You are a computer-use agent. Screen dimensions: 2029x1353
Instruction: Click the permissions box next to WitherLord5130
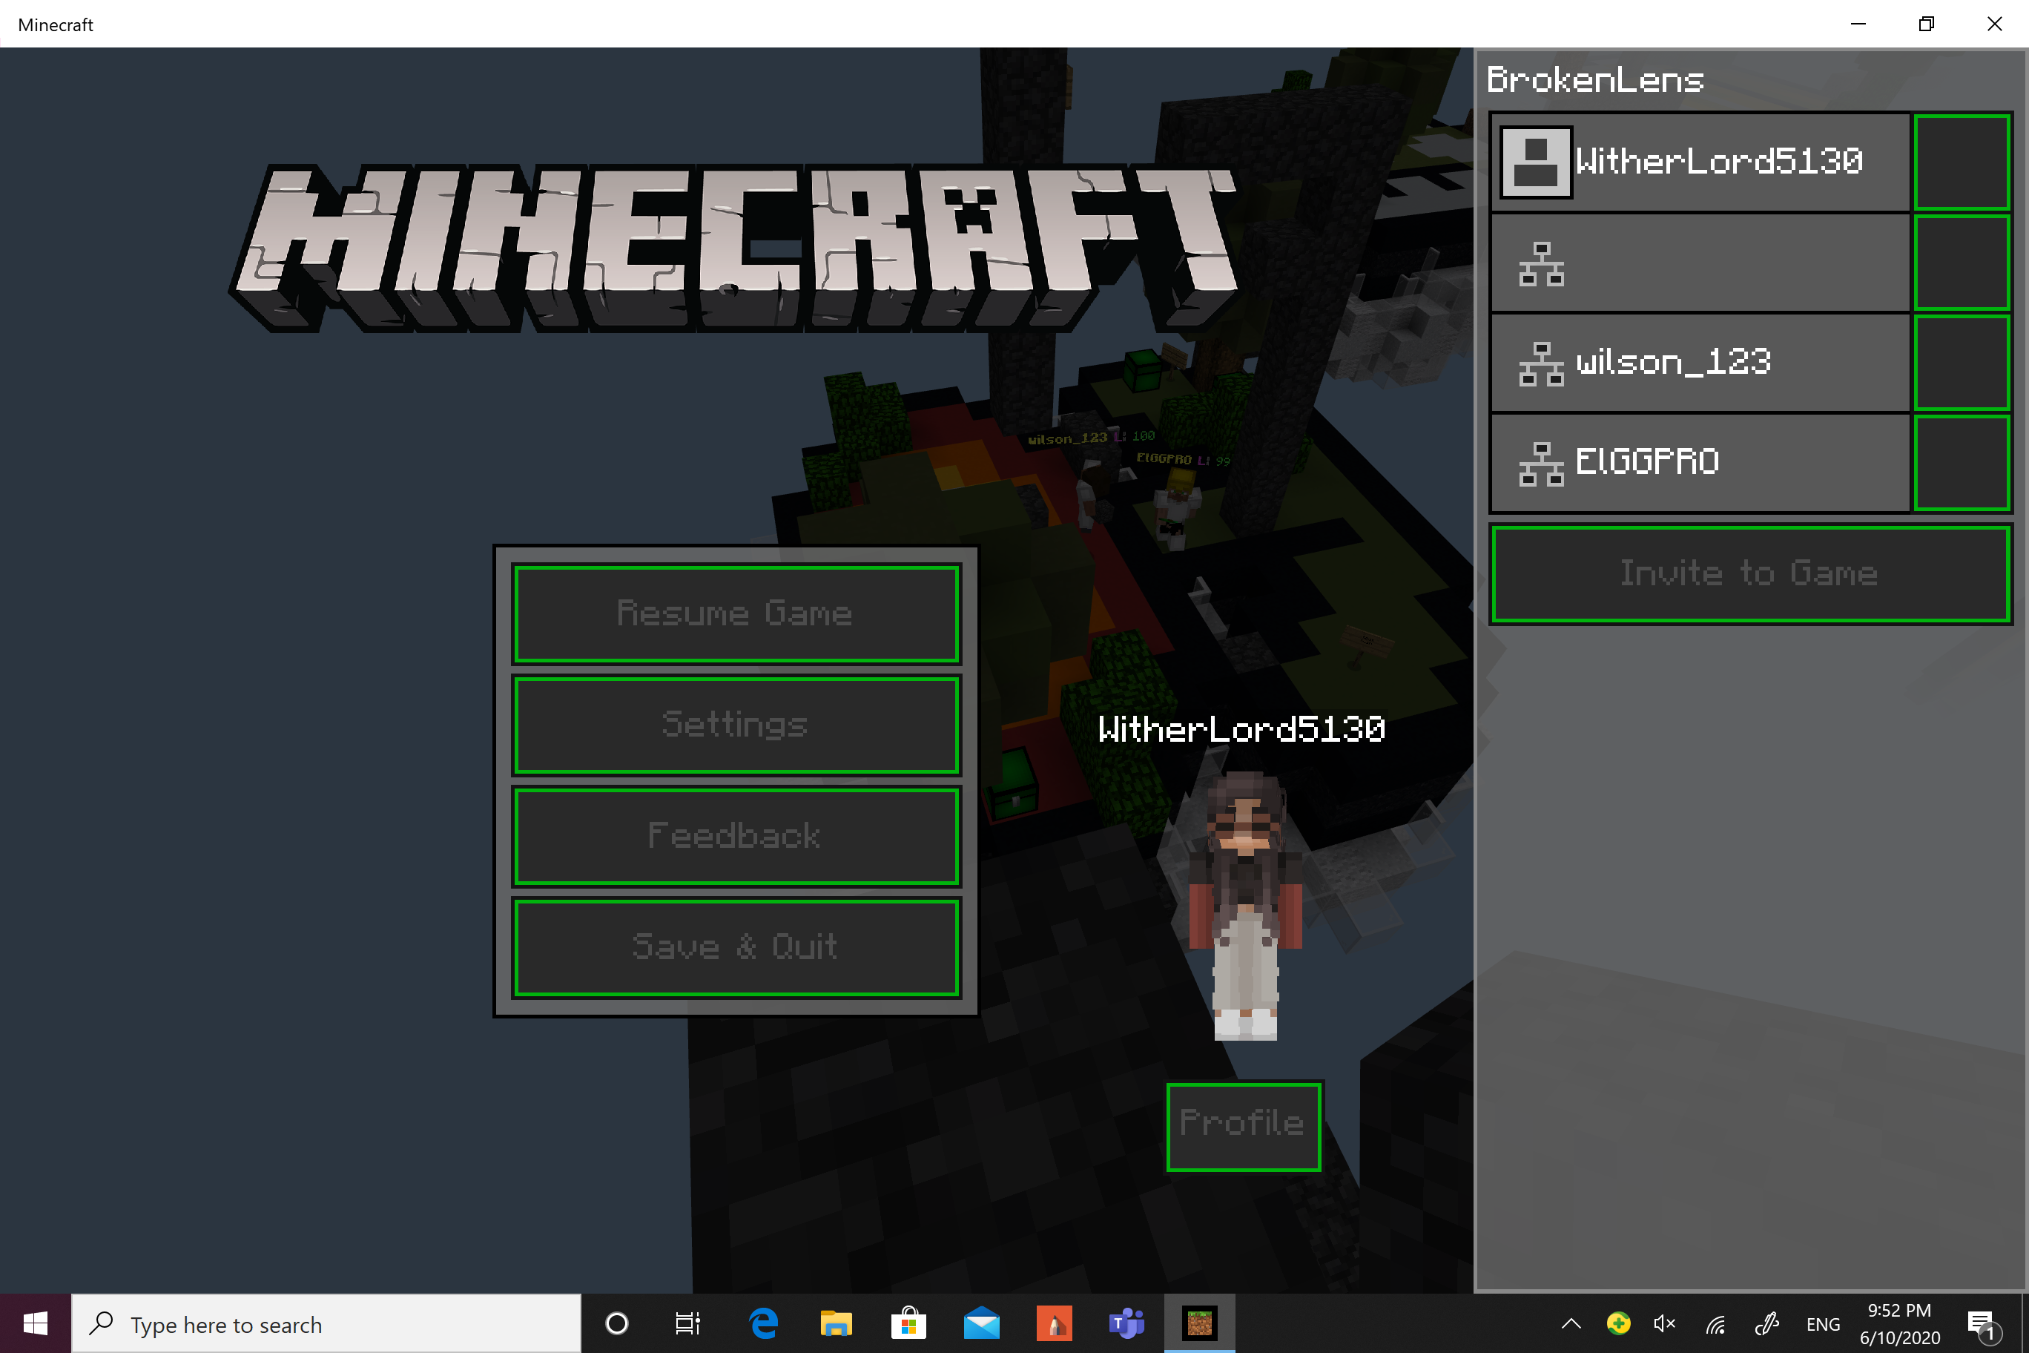[1962, 162]
